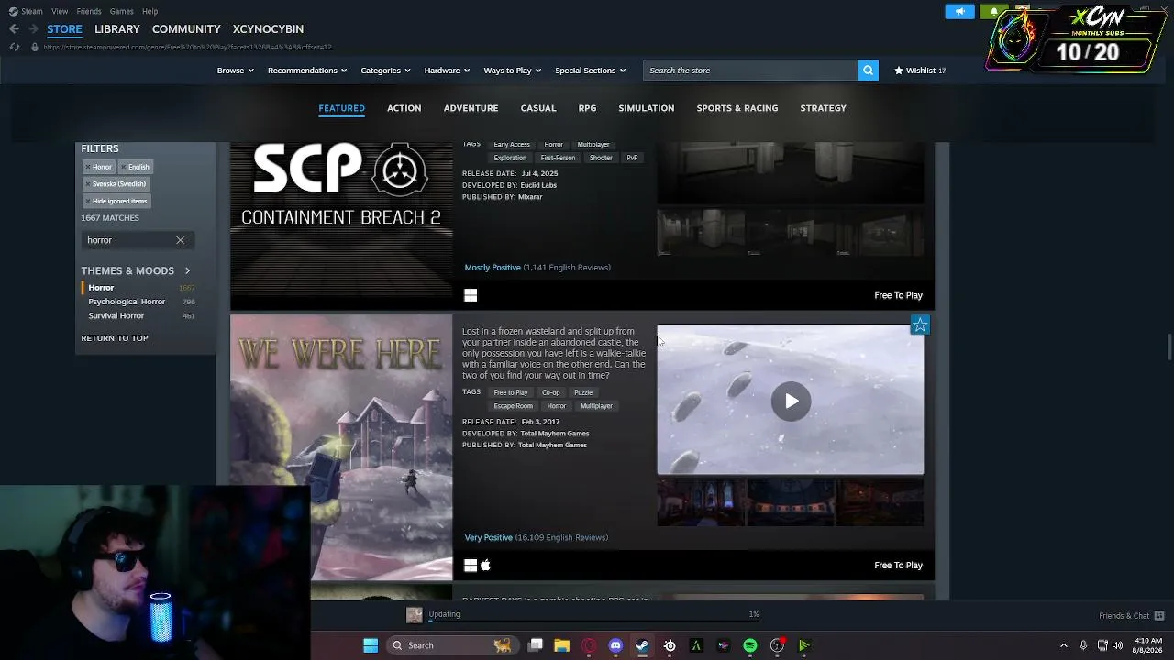Remove the Hide ignored items filter
The height and width of the screenshot is (660, 1174).
click(116, 202)
